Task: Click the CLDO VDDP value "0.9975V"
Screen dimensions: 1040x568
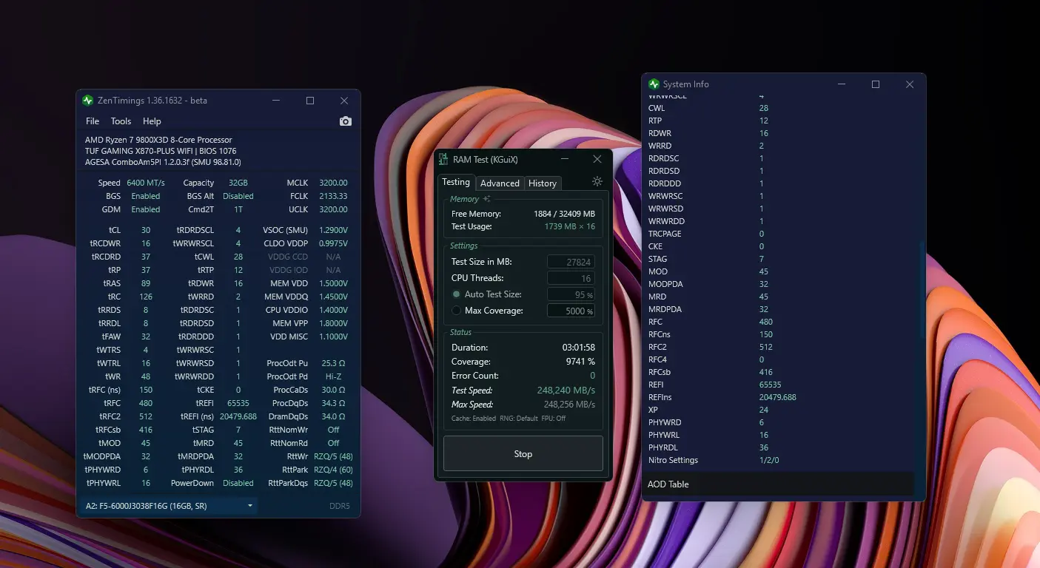Action: pos(333,243)
